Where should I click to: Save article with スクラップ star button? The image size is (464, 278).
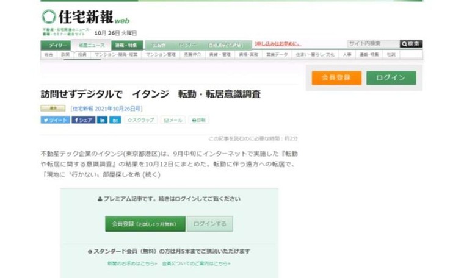pos(141,120)
